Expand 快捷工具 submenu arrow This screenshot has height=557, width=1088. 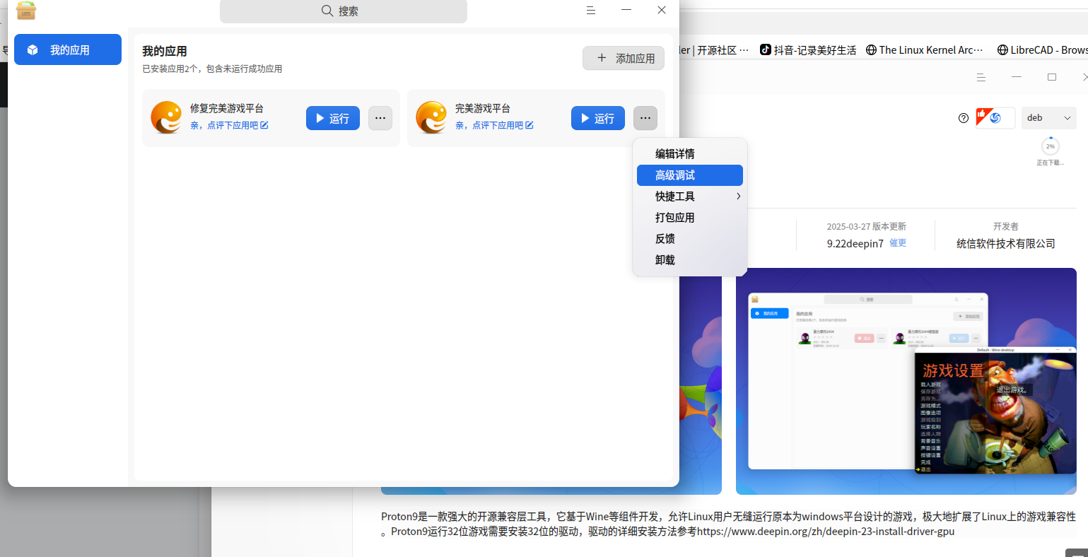tap(738, 196)
